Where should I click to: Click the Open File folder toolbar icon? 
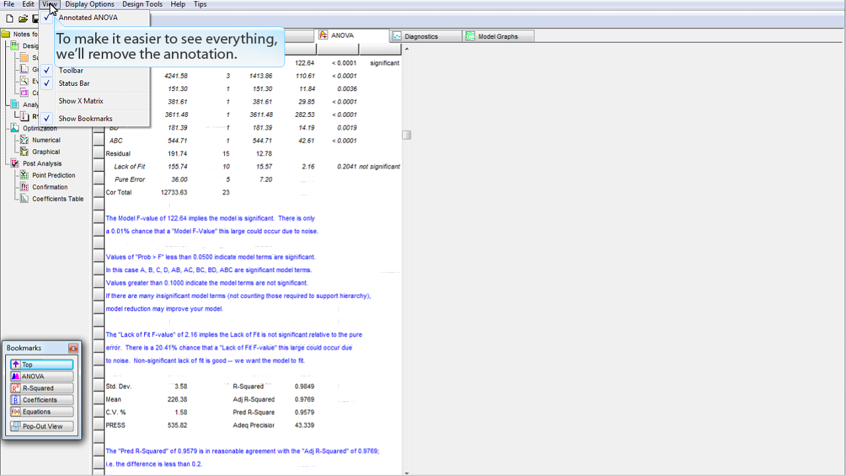click(22, 19)
